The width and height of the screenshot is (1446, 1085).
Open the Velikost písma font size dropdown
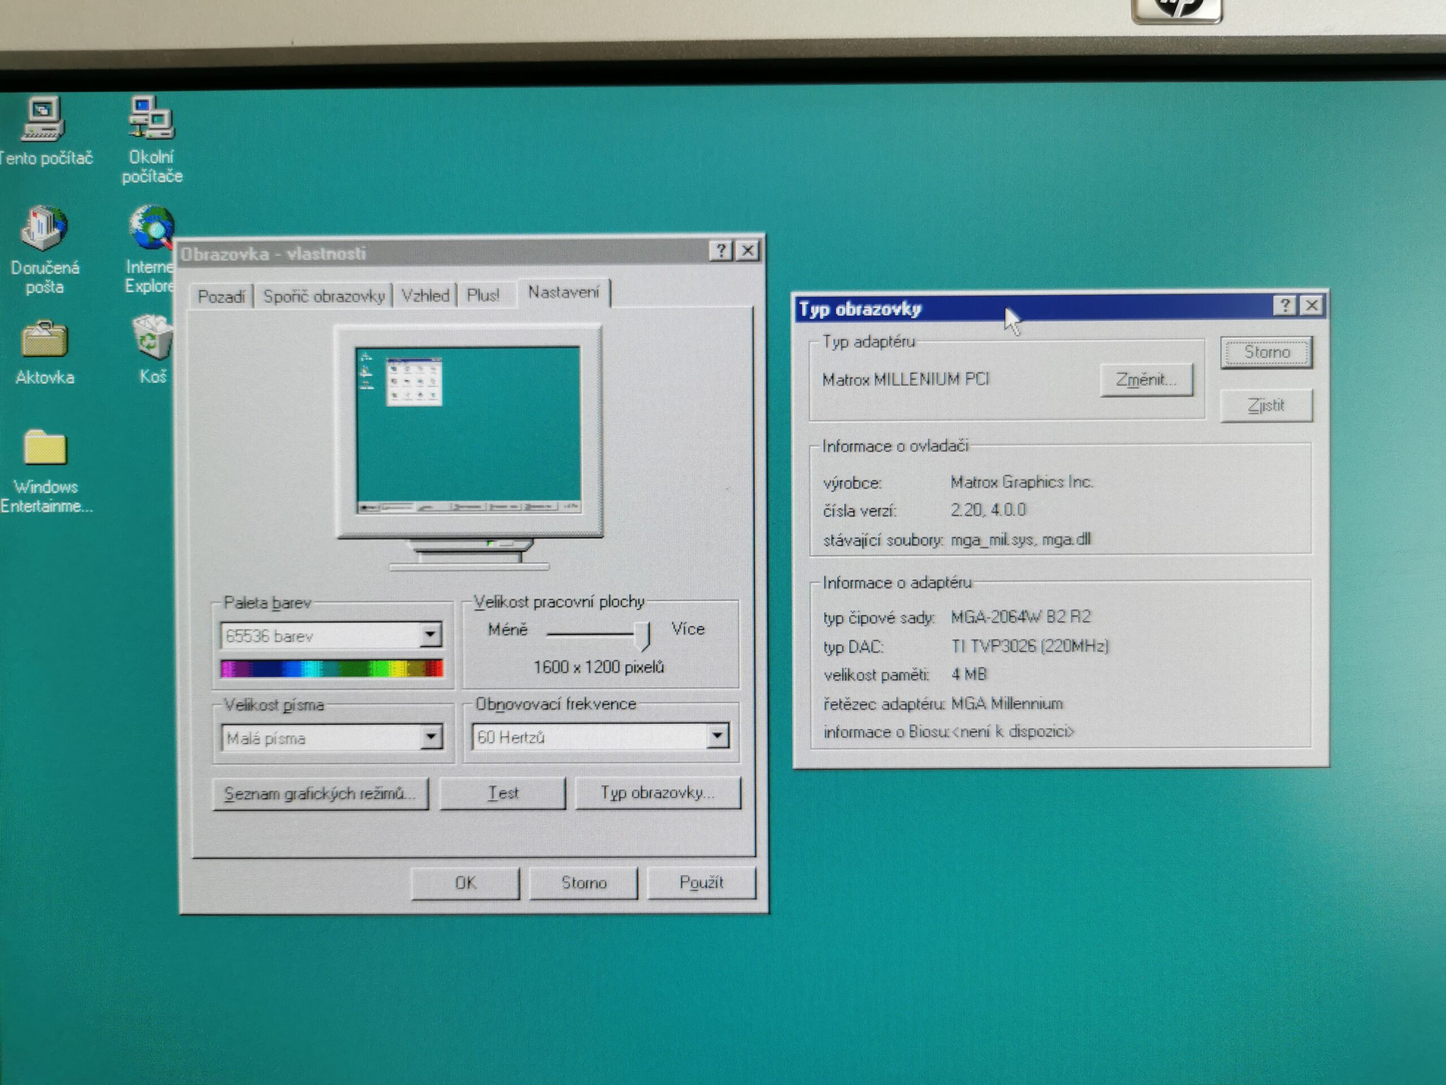[430, 737]
